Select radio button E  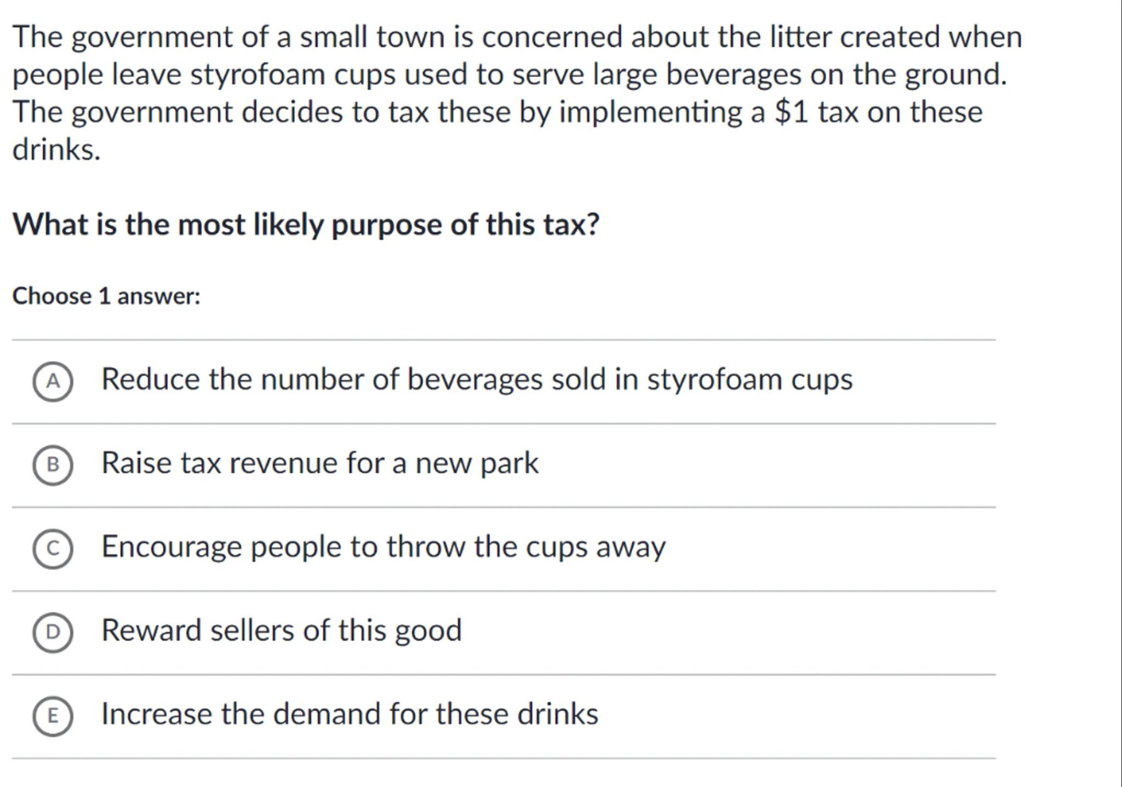pyautogui.click(x=53, y=716)
